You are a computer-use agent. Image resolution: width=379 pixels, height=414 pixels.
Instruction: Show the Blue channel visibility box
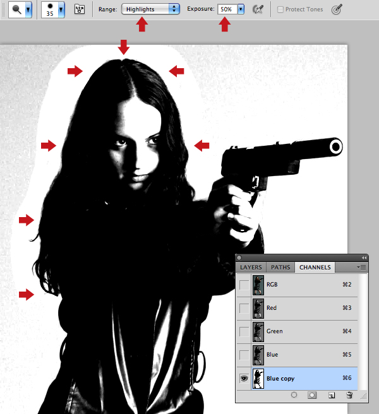click(x=244, y=355)
